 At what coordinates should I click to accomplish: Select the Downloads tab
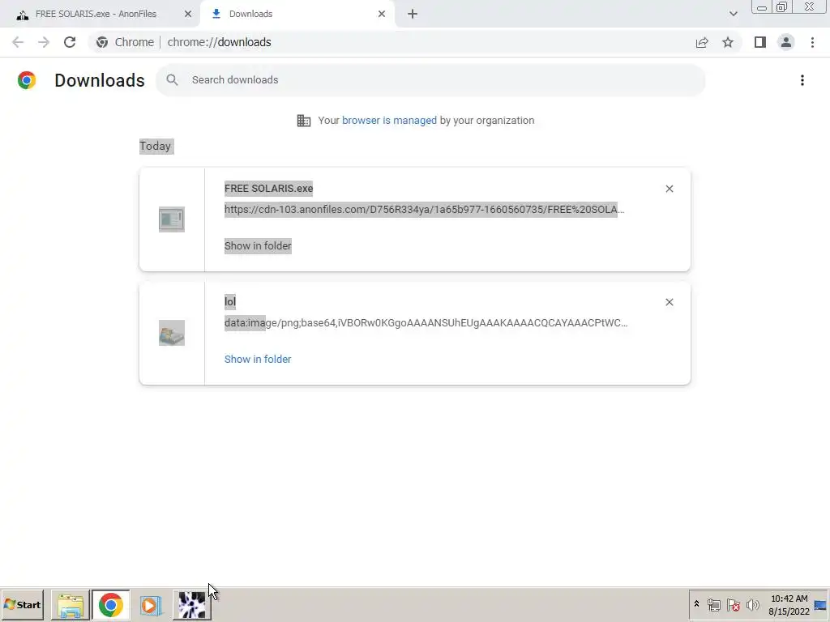pos(297,14)
